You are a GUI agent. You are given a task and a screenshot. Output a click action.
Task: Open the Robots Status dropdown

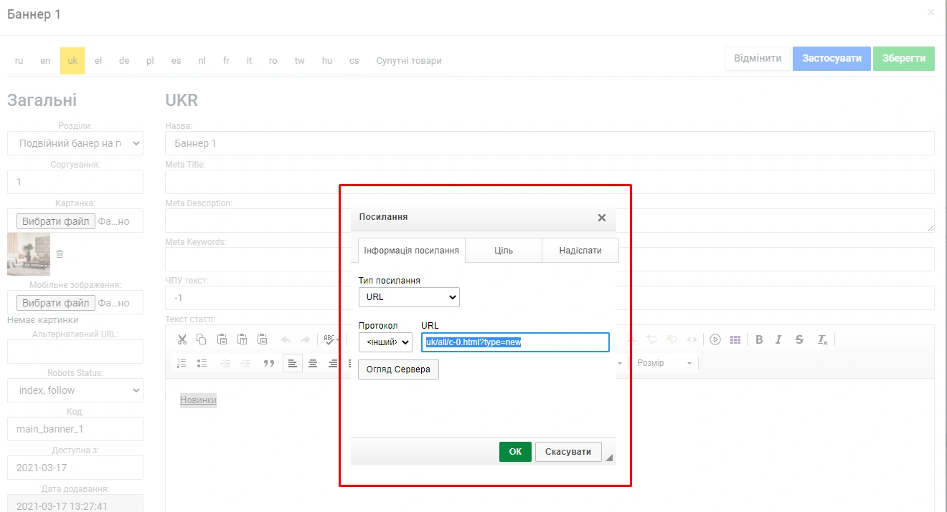pyautogui.click(x=75, y=390)
